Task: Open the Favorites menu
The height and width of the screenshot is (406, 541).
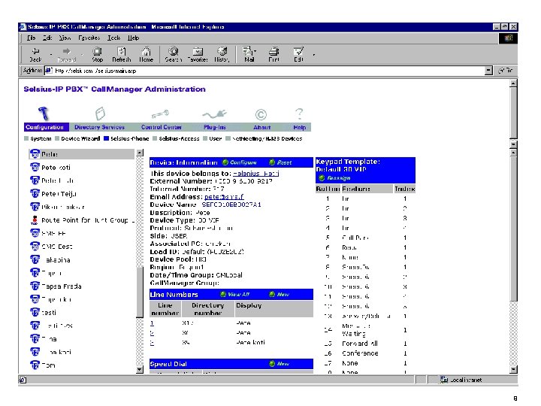Action: (x=89, y=38)
